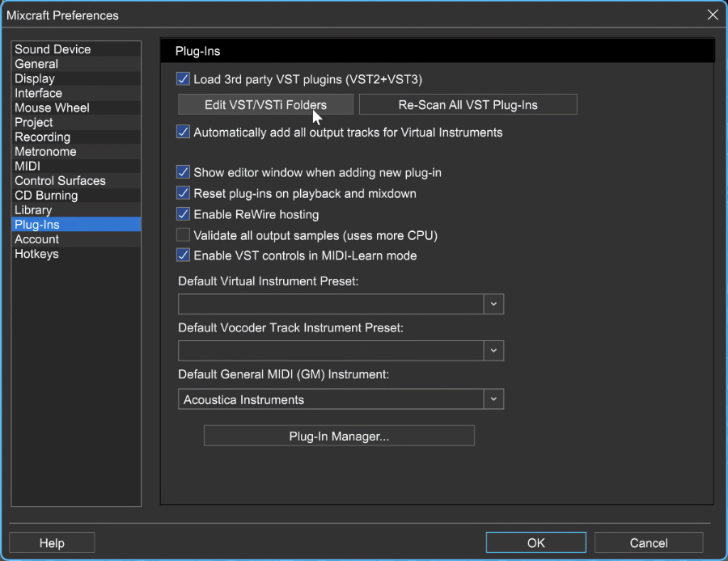Open Default General MIDI Instrument dropdown arrow
The height and width of the screenshot is (561, 728).
tap(493, 399)
